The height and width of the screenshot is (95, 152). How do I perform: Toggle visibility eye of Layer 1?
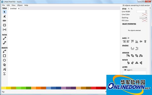pyautogui.click(x=125, y=70)
